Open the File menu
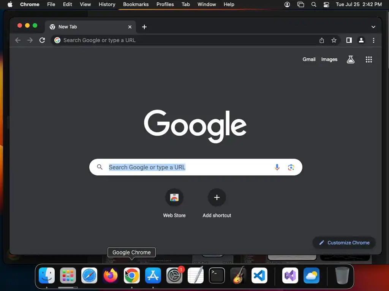Image resolution: width=389 pixels, height=291 pixels. click(51, 5)
